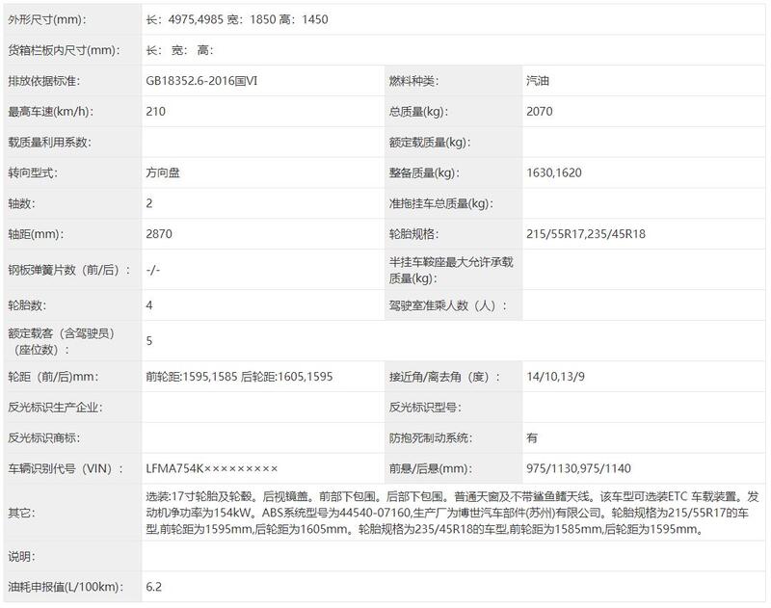Click the 货箱栏板内尺寸(mm) label

(64, 50)
